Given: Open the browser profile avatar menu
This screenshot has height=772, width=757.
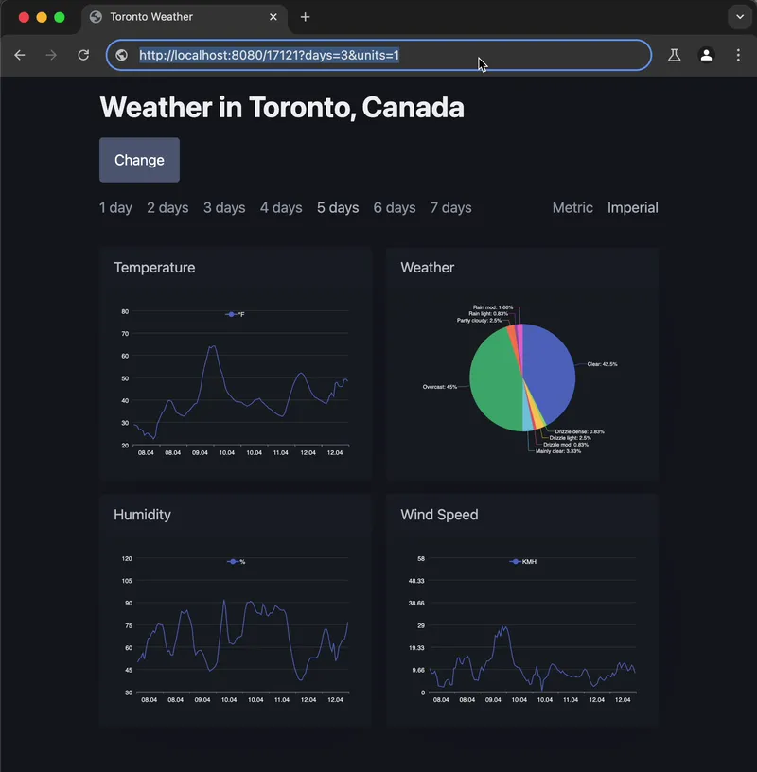Looking at the screenshot, I should (x=706, y=55).
